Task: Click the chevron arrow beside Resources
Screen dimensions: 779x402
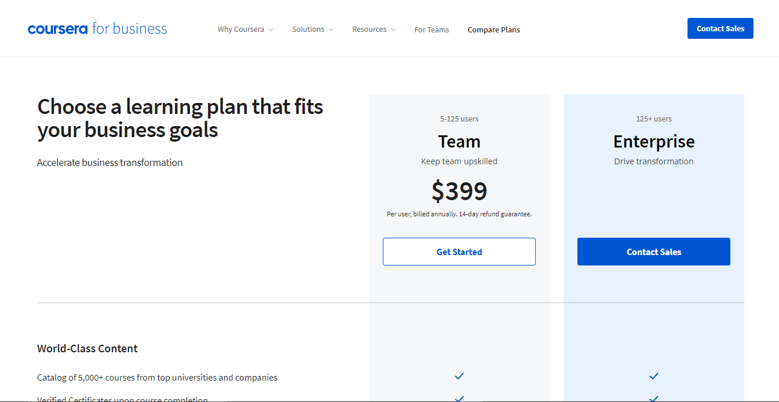Action: (x=393, y=29)
